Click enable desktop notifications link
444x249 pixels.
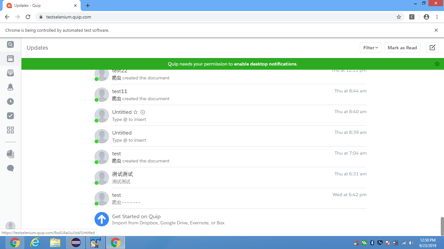265,64
